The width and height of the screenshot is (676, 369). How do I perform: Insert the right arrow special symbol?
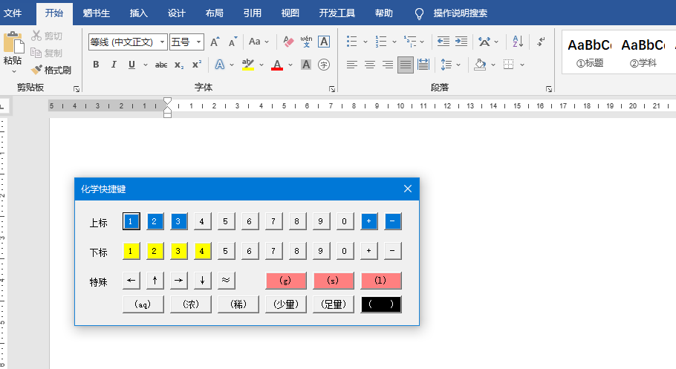point(178,281)
